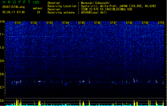
Task: Click the date stamp 05.06.11 07:40
Action: pos(14,12)
